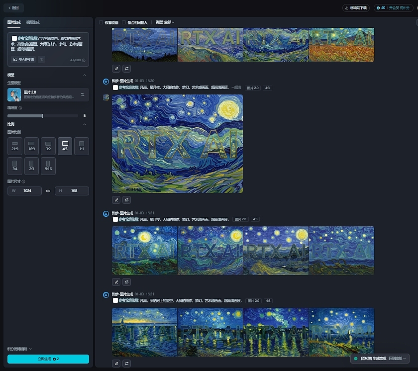Screen dimensions: 418x371
Task: Click small user avatar beside large image
Action: [106, 97]
